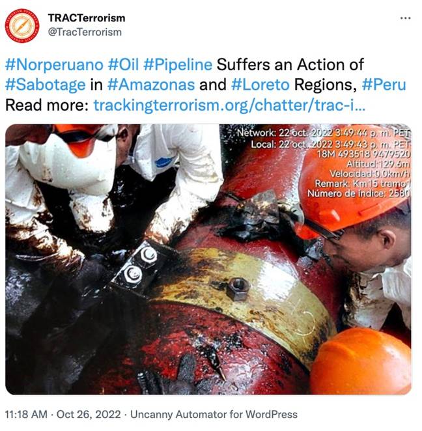
Task: Select the #Pipeline hashtag
Action: click(178, 65)
